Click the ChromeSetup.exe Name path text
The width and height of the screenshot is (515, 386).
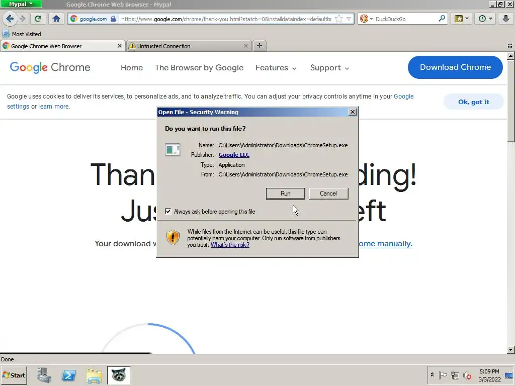283,145
